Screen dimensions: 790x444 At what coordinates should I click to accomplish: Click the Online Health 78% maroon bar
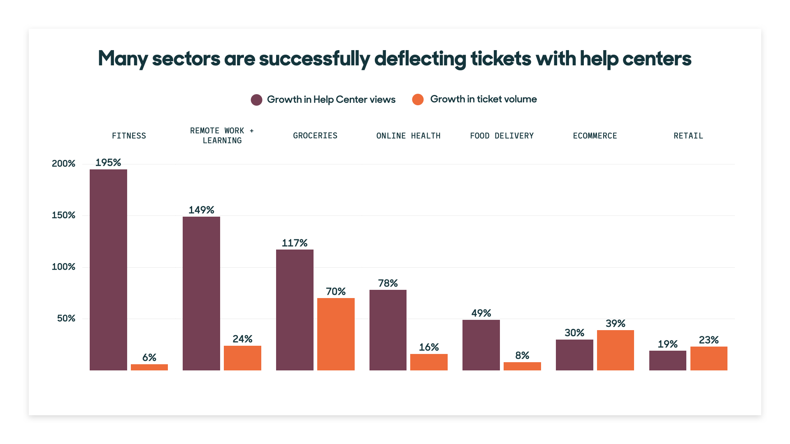pyautogui.click(x=388, y=330)
